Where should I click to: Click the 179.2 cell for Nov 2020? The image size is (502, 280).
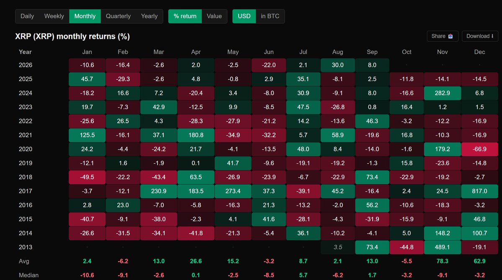coord(443,149)
